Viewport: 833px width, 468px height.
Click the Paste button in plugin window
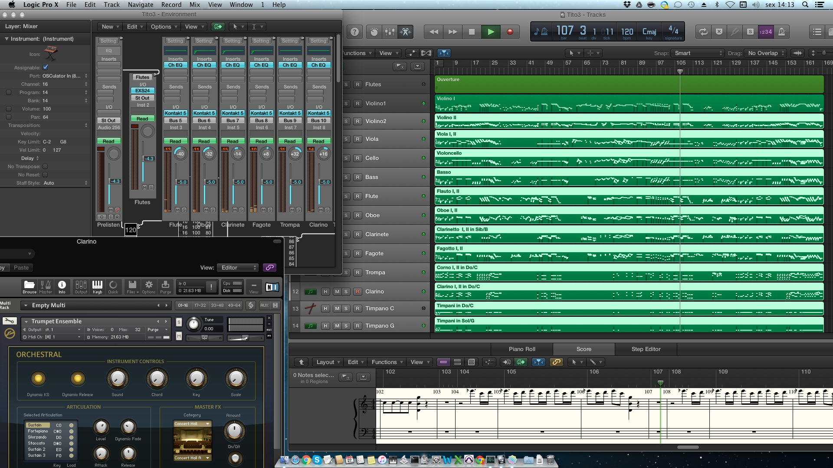pyautogui.click(x=21, y=267)
